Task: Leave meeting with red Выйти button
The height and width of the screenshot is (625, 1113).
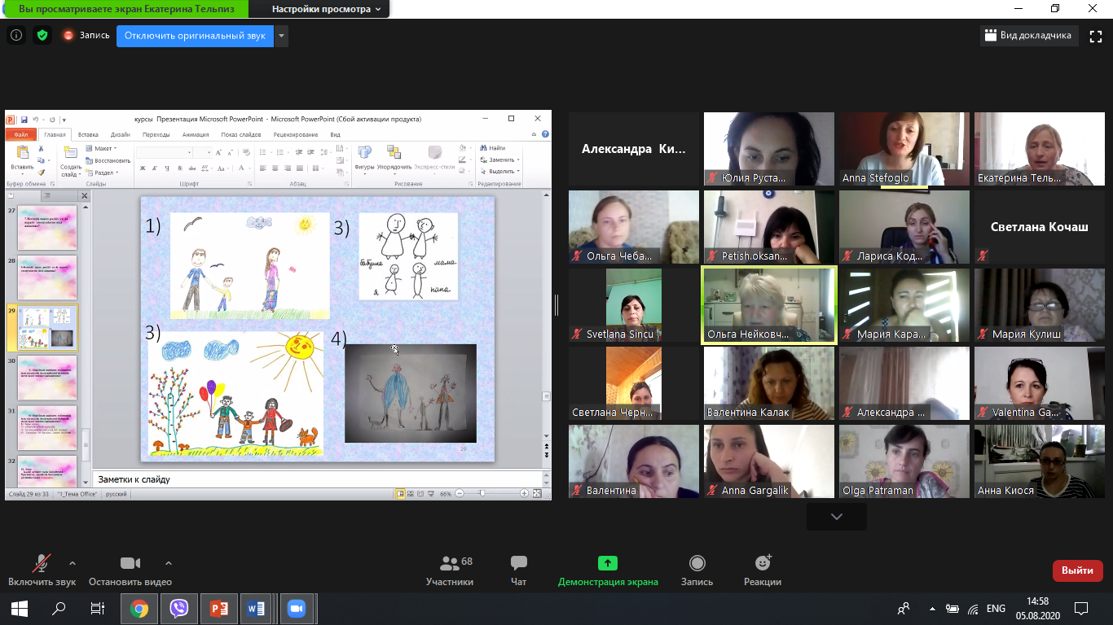Action: click(x=1077, y=570)
